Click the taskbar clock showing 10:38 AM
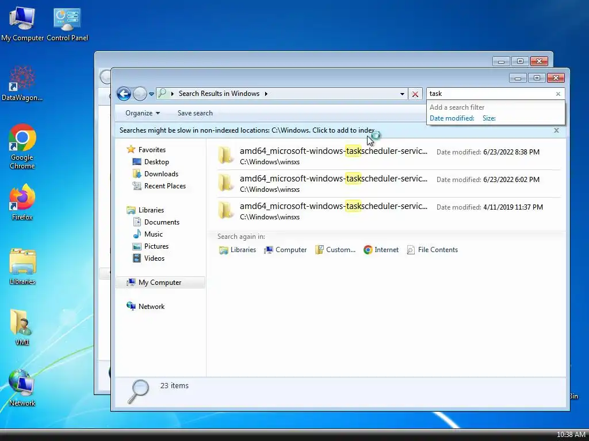 click(x=571, y=434)
